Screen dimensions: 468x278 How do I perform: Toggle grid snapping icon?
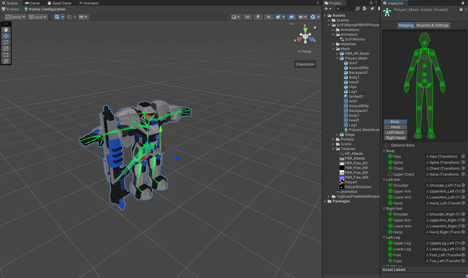(x=69, y=17)
